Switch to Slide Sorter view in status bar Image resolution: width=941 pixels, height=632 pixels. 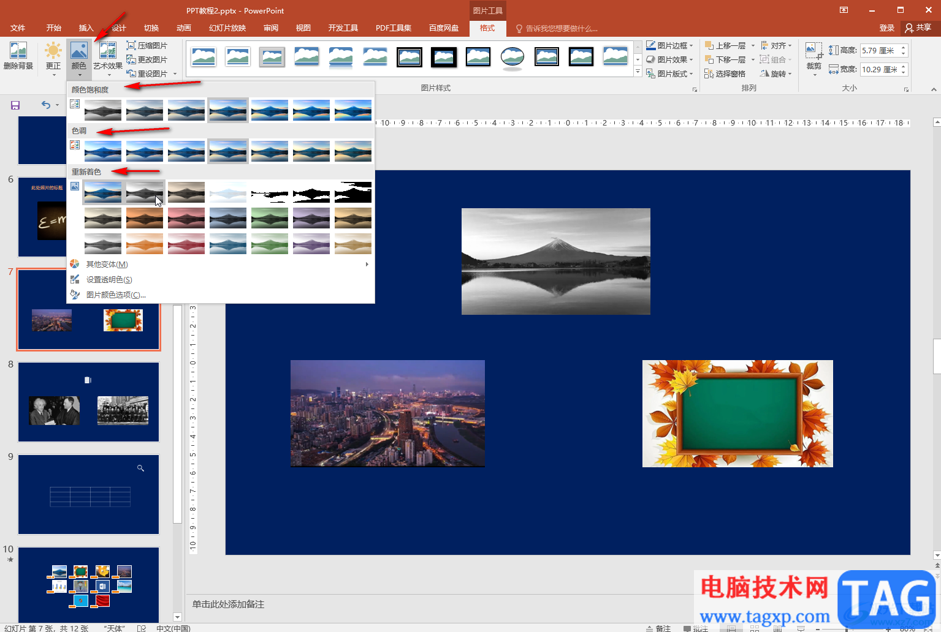pos(755,628)
